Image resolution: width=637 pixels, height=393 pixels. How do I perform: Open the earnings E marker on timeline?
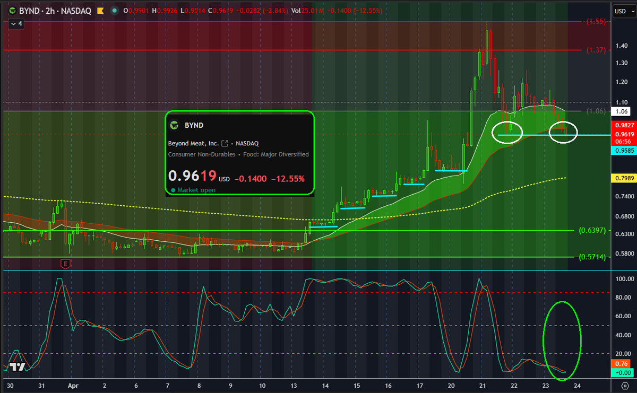pos(66,263)
